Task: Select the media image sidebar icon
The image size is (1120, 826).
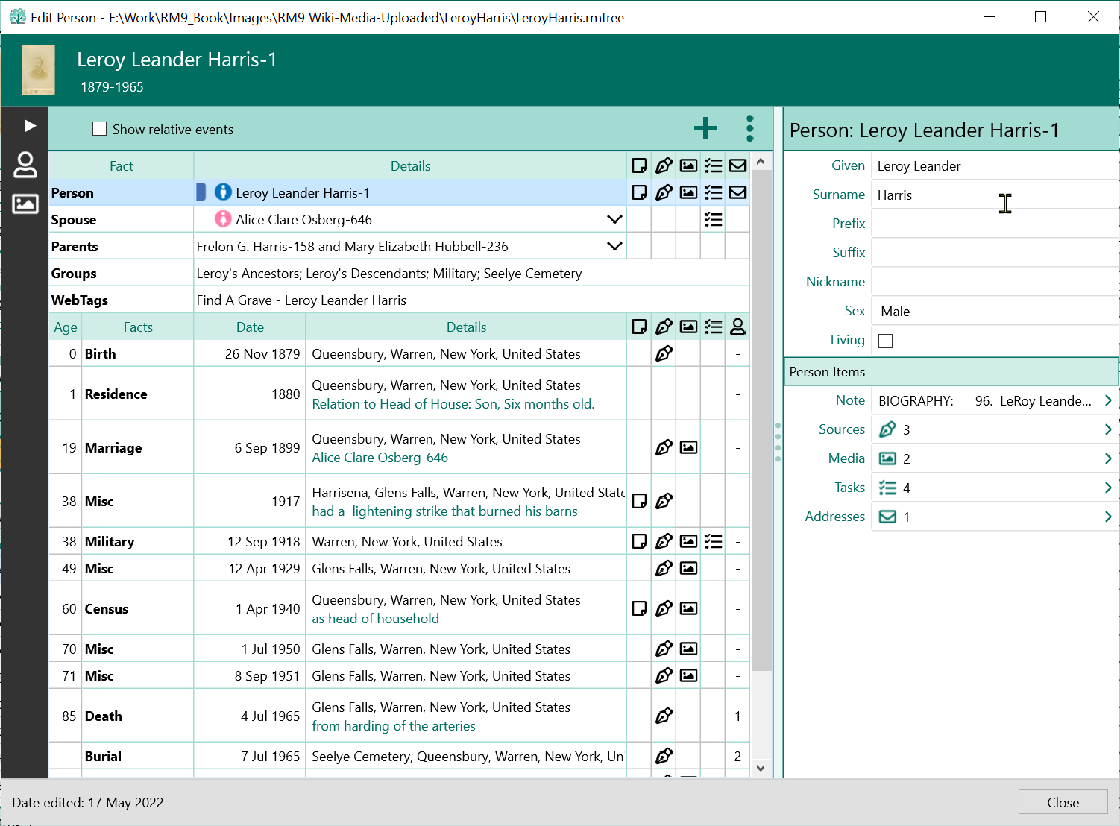Action: click(x=25, y=204)
